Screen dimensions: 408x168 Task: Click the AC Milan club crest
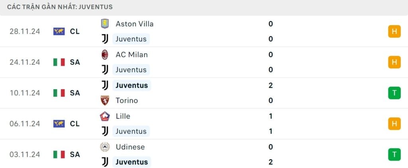coord(105,55)
